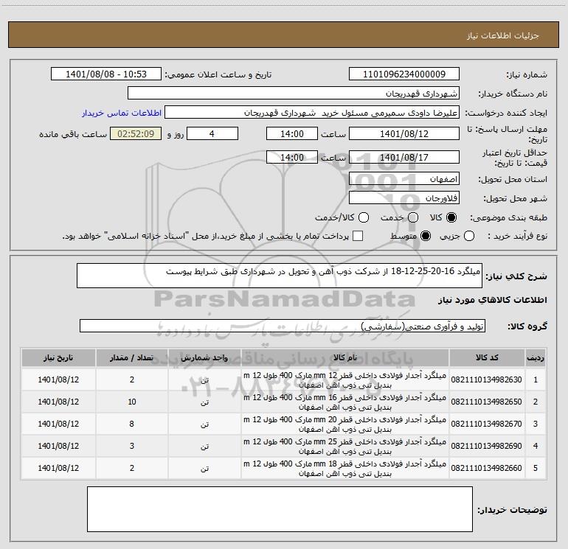
Task: Click the buyer name field شهرداری قهدریجان
Action: point(294,94)
